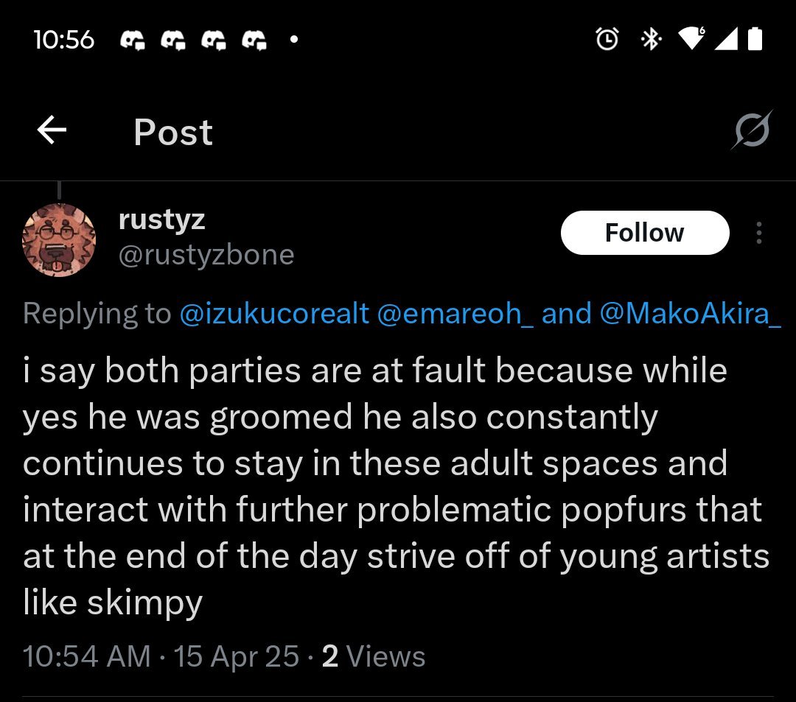796x702 pixels.
Task: Tap the @rustyzbone handle
Action: [x=206, y=255]
